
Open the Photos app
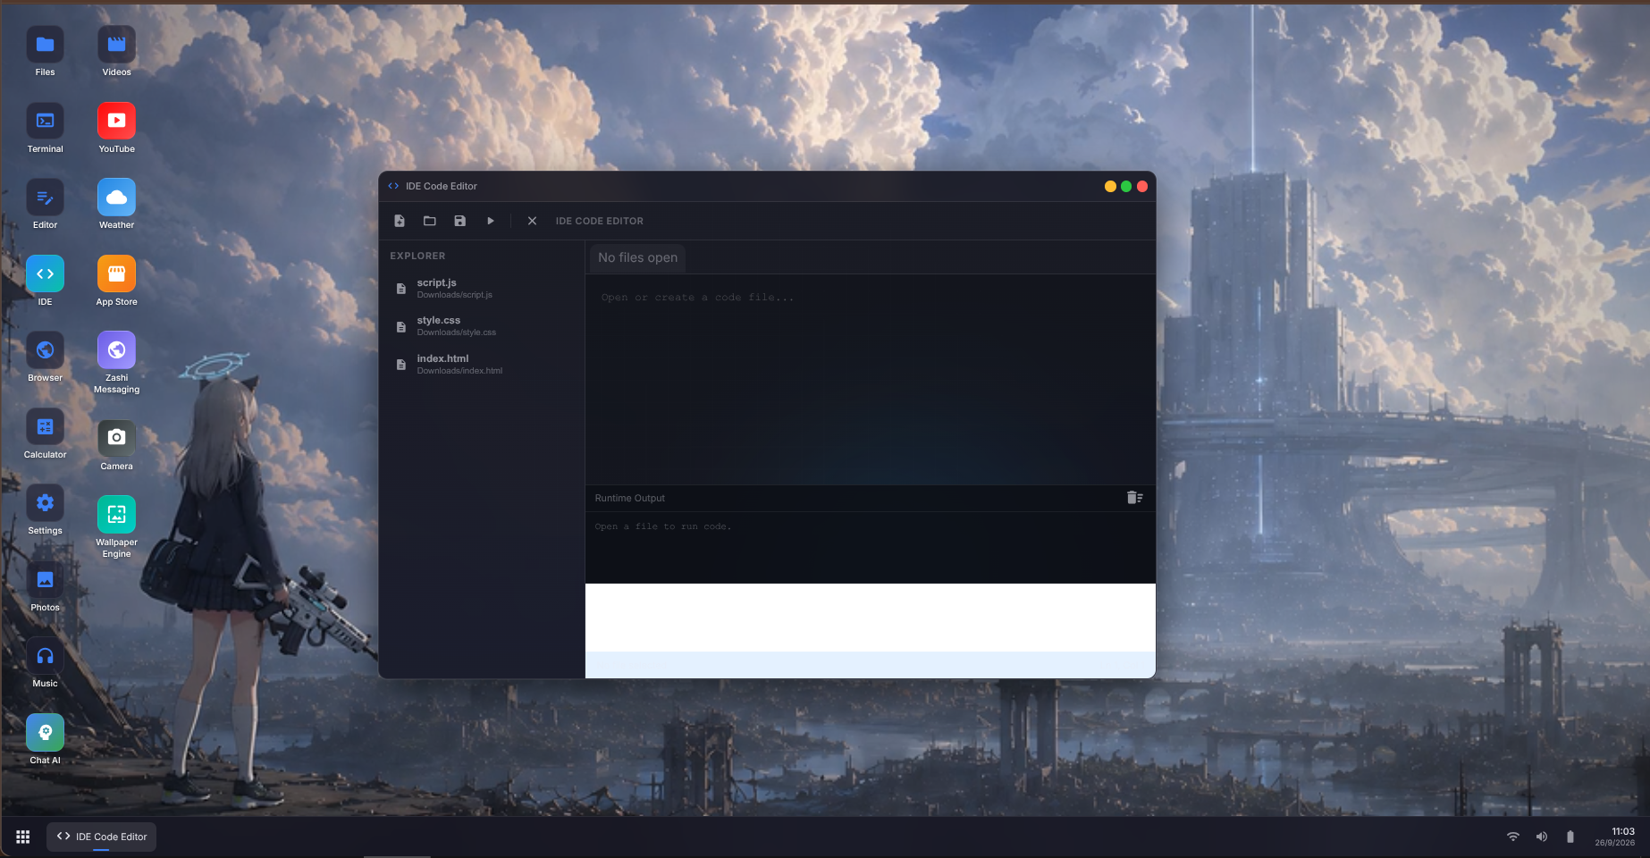(45, 587)
